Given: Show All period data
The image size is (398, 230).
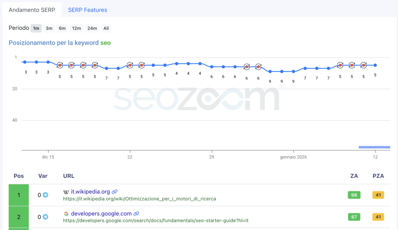Looking at the screenshot, I should (x=106, y=28).
